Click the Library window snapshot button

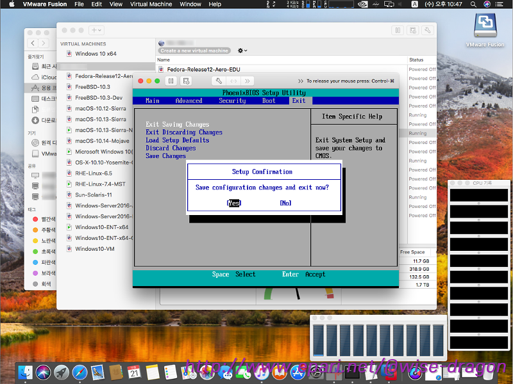(413, 30)
